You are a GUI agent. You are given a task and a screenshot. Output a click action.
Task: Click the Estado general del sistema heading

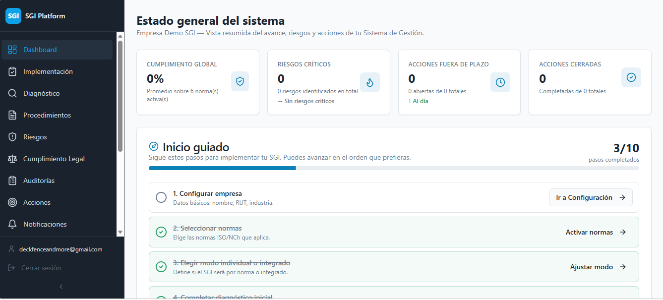click(211, 21)
